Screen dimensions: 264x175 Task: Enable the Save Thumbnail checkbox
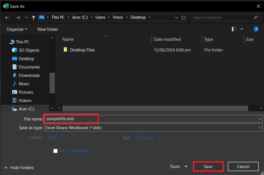click(x=55, y=151)
